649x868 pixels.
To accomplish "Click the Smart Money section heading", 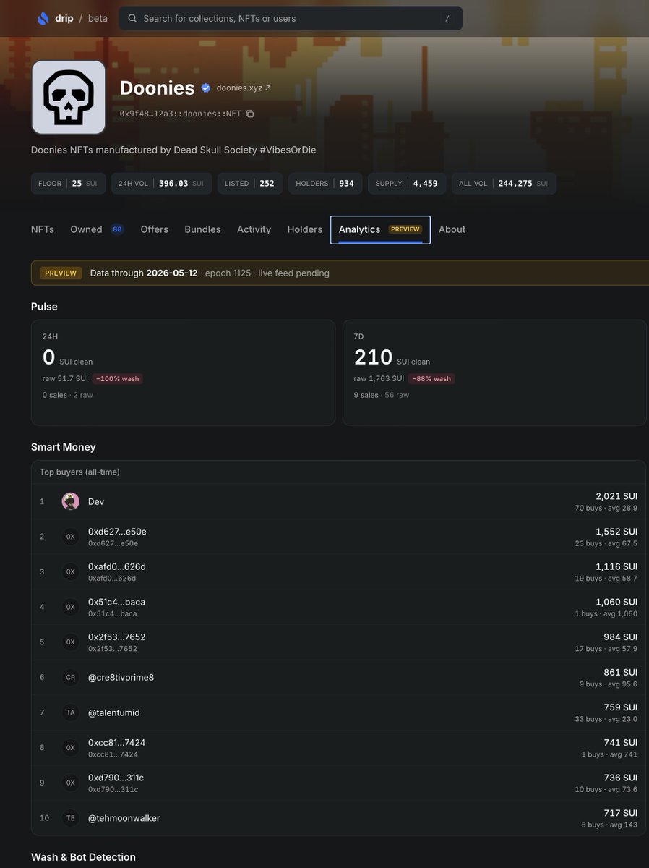I will (64, 447).
